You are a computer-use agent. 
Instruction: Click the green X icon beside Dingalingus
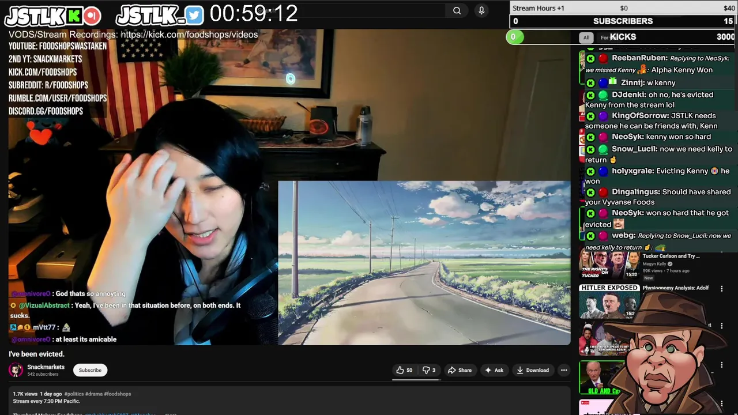pos(590,192)
